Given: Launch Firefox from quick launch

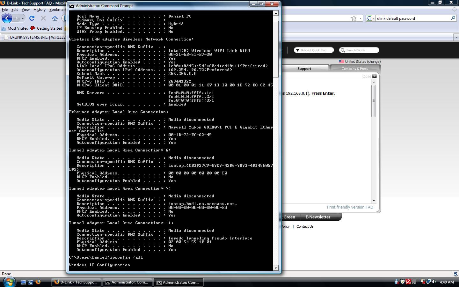Looking at the screenshot, I should [x=38, y=282].
